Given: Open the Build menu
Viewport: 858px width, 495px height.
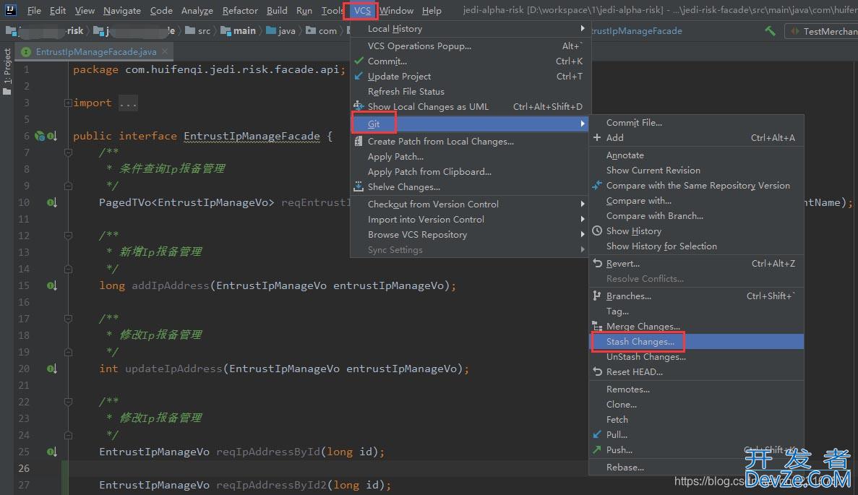Looking at the screenshot, I should pos(277,10).
